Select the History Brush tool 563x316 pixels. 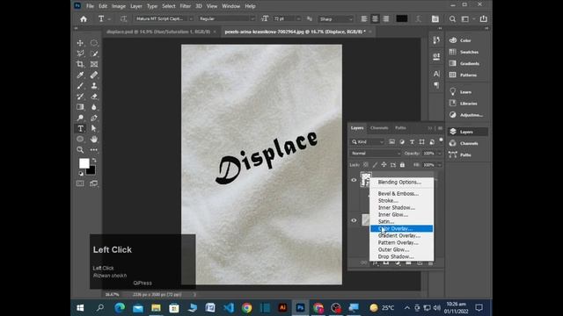tap(80, 97)
